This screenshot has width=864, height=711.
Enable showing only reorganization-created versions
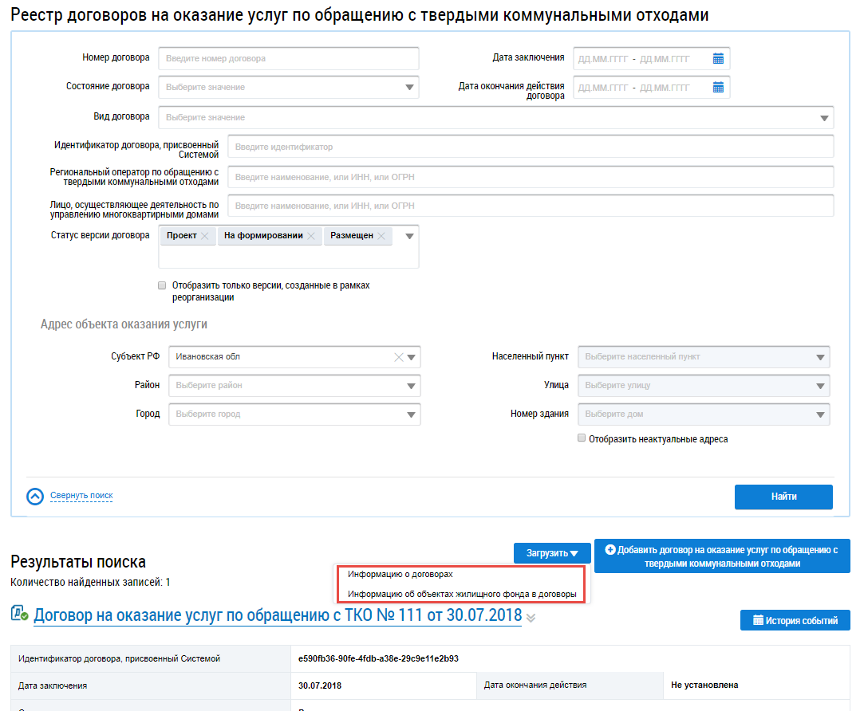pyautogui.click(x=163, y=285)
